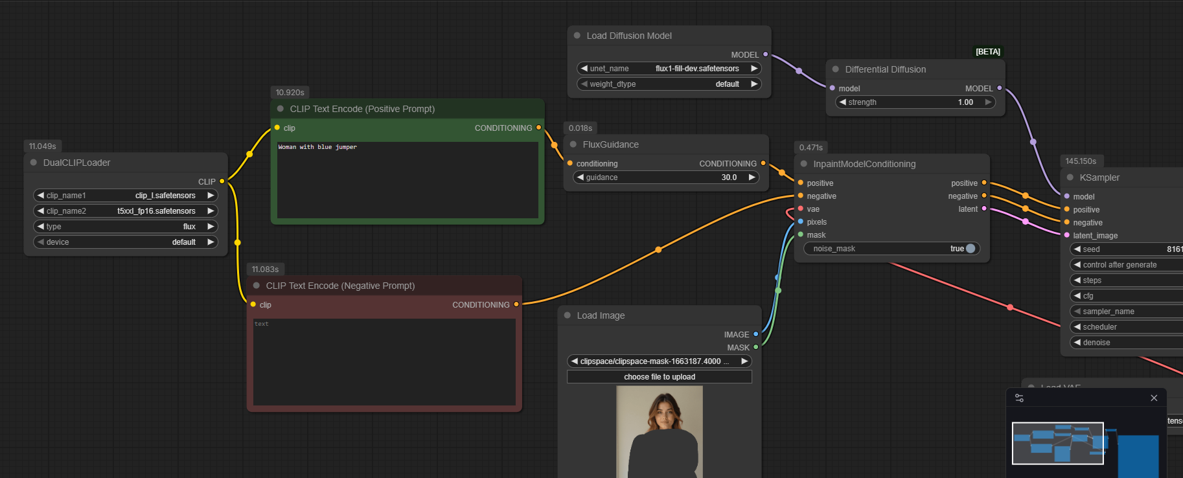Image resolution: width=1183 pixels, height=478 pixels.
Task: Open the weight_dtype dropdown
Action: [x=669, y=84]
